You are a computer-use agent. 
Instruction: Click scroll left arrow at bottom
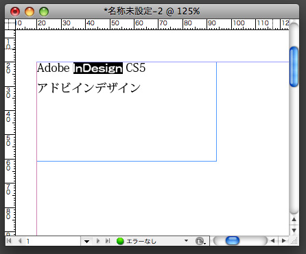click(272, 241)
